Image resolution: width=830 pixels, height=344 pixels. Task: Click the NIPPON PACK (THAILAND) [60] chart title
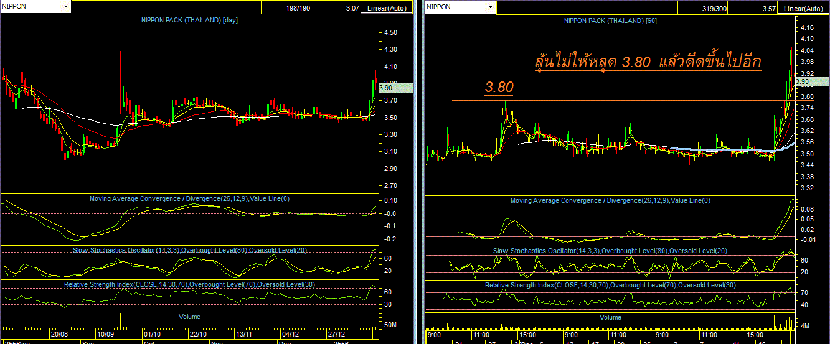pos(611,21)
